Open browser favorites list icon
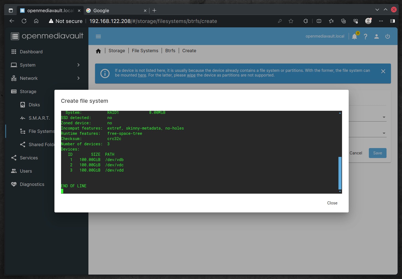 (x=331, y=21)
